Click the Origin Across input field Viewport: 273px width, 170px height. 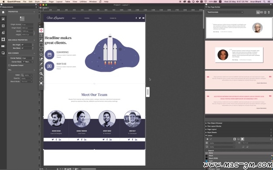coord(27,24)
